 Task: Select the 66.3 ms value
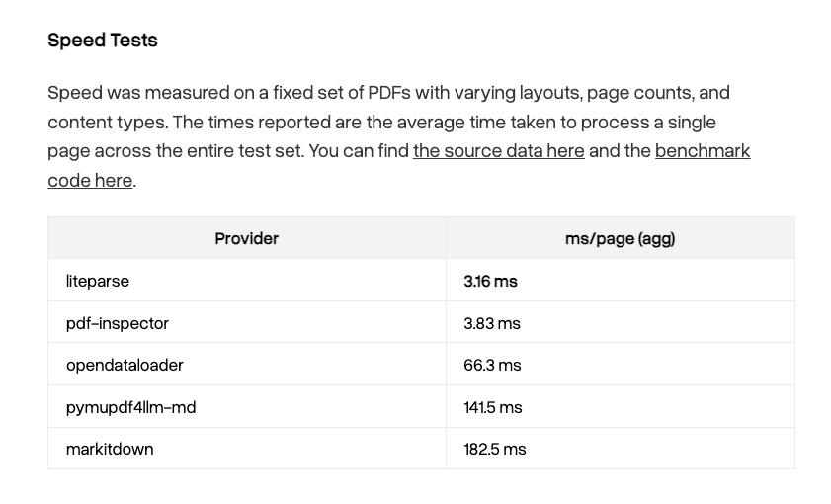(x=492, y=365)
